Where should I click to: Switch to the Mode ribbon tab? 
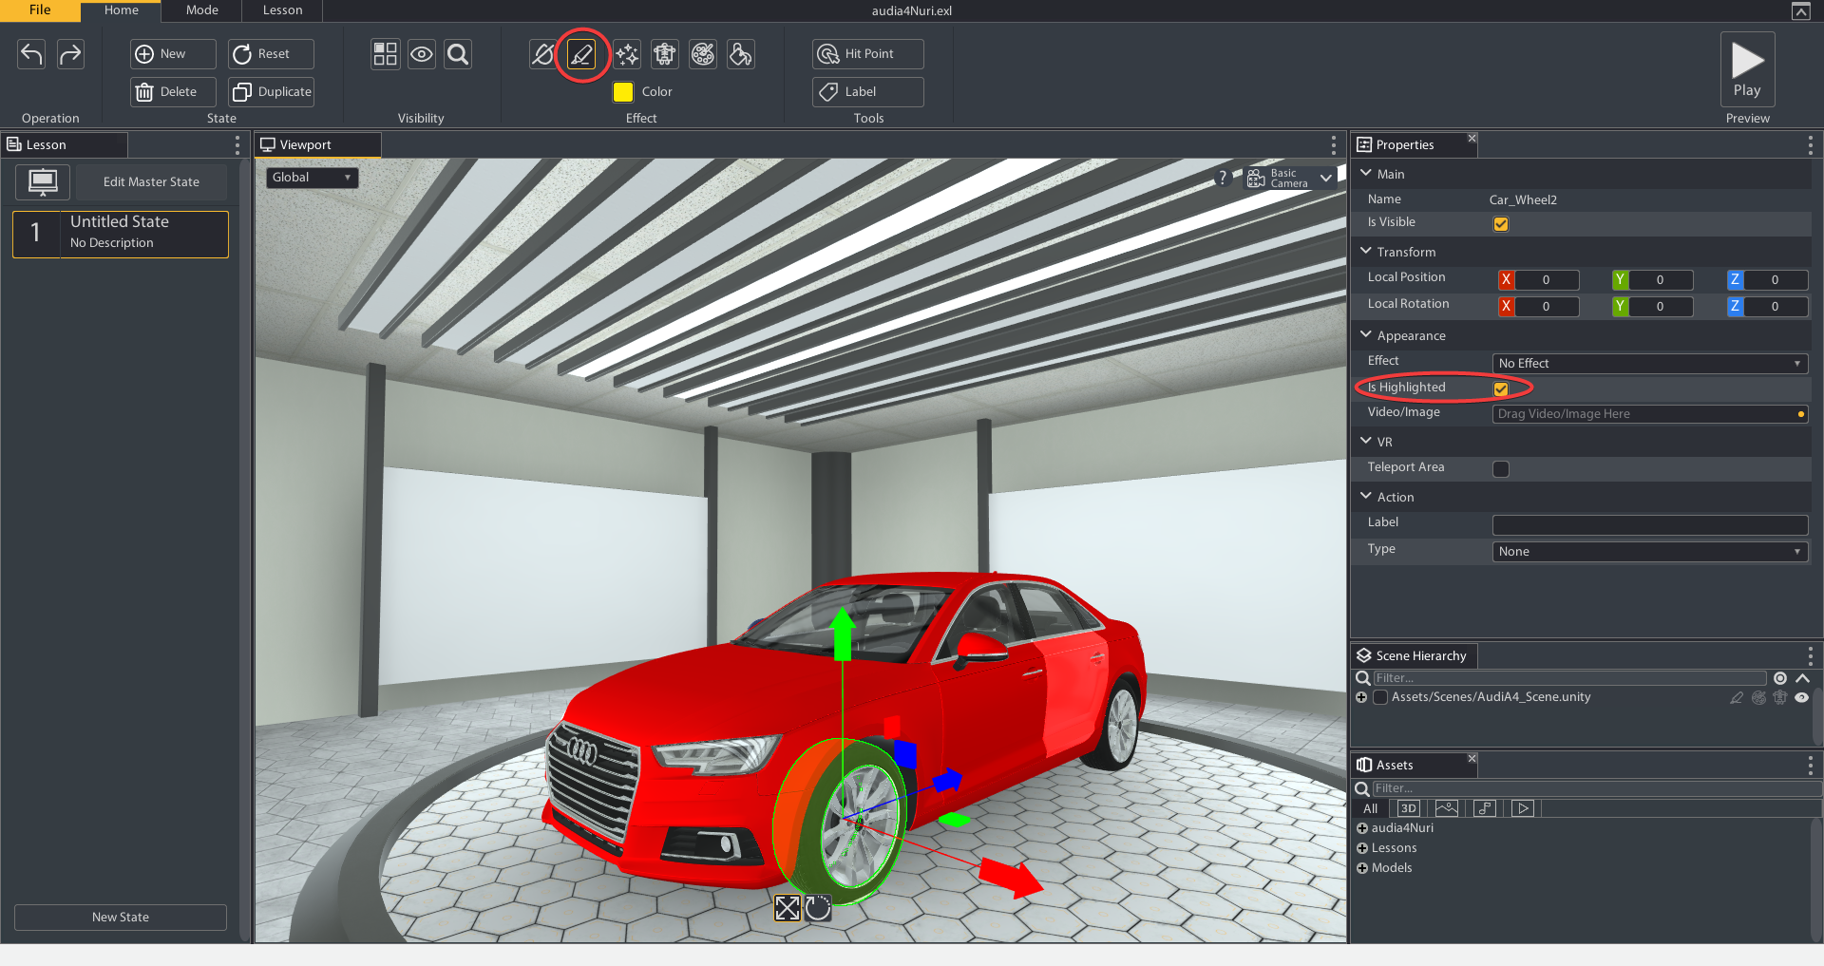coord(202,10)
